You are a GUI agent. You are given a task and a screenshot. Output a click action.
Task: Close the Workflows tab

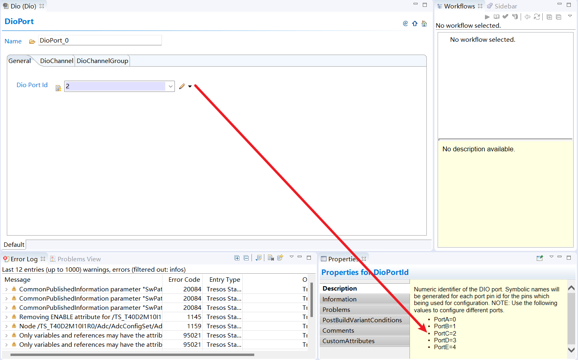480,6
